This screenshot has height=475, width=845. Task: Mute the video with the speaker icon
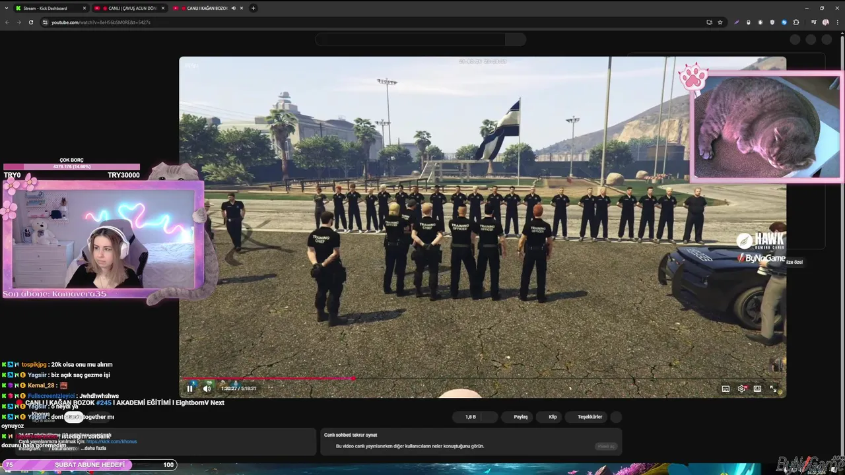[x=207, y=389]
